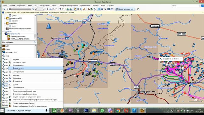Viewport: 204px width, 115px height.
Task: Open the Файл menu
Action: tap(5, 6)
